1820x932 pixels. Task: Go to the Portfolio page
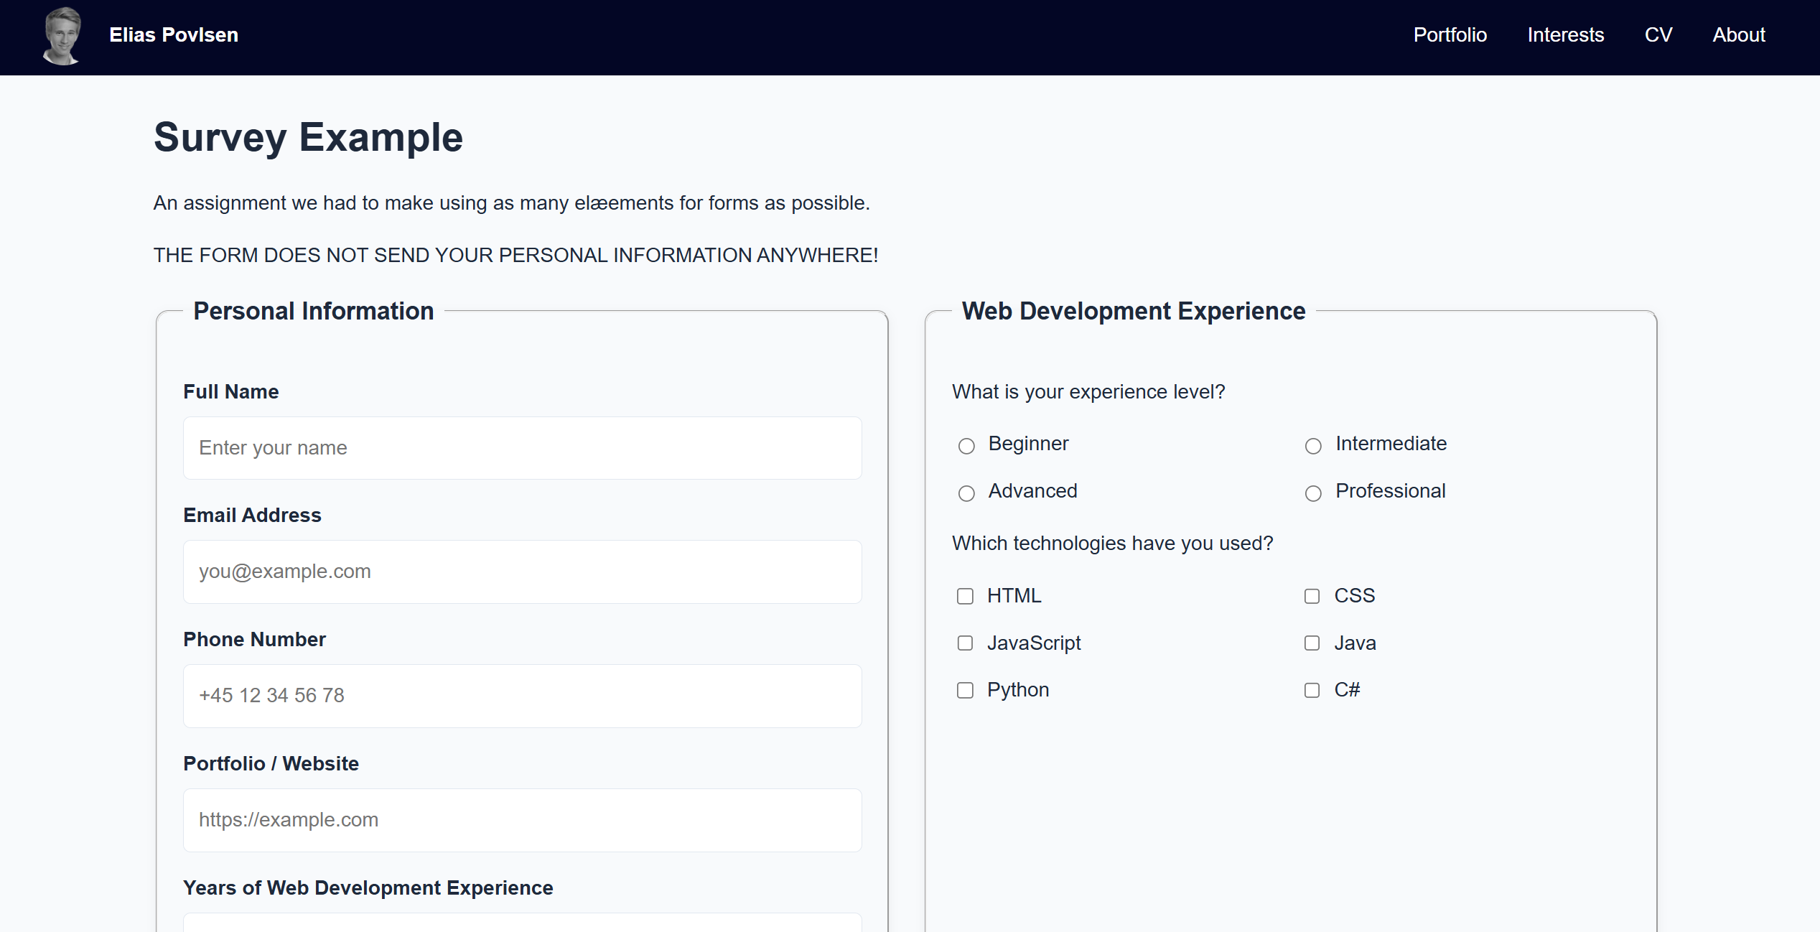(1450, 35)
